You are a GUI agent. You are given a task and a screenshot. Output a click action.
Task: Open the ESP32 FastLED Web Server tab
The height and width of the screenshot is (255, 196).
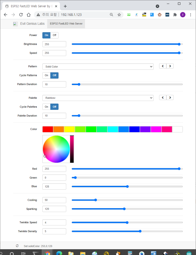(66, 24)
